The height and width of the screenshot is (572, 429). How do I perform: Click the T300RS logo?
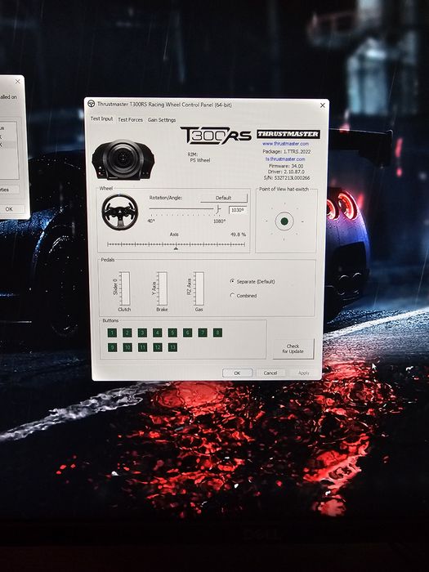(x=216, y=136)
